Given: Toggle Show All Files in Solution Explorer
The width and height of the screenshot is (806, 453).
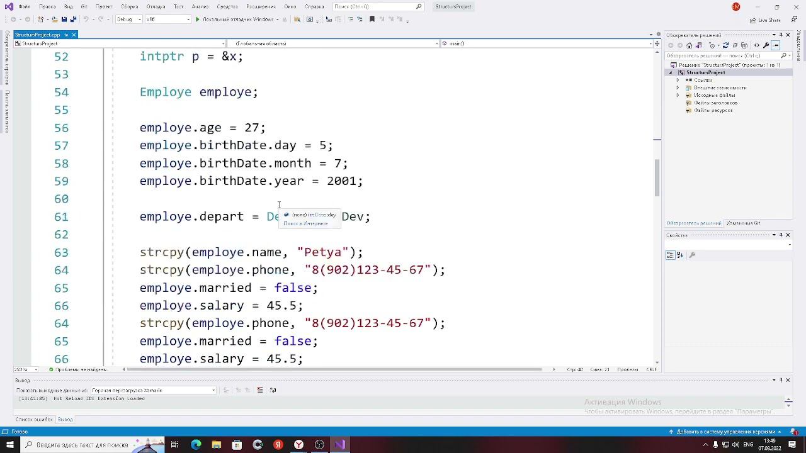Looking at the screenshot, I should tap(743, 45).
